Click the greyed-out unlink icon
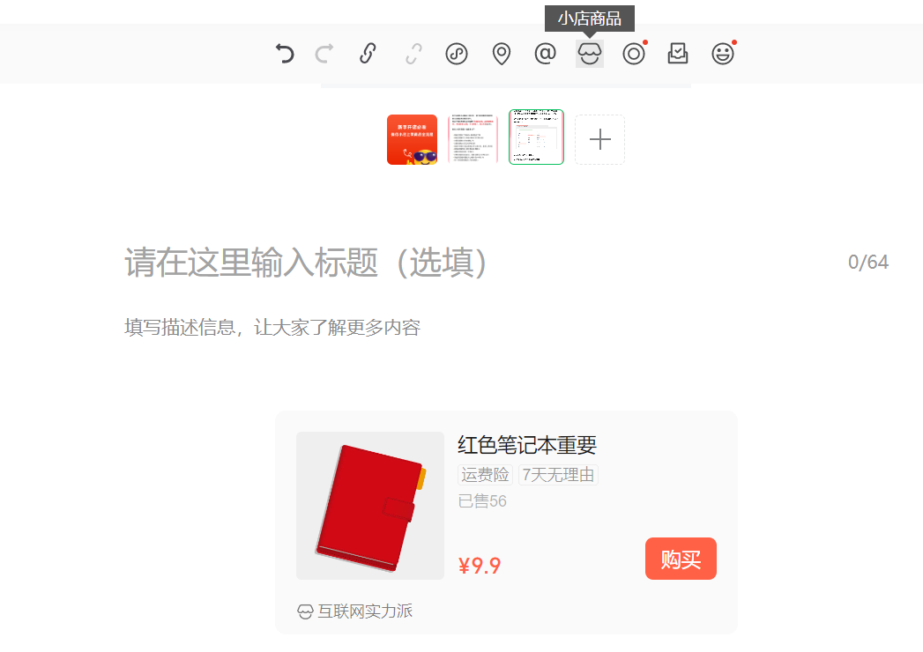 [413, 54]
